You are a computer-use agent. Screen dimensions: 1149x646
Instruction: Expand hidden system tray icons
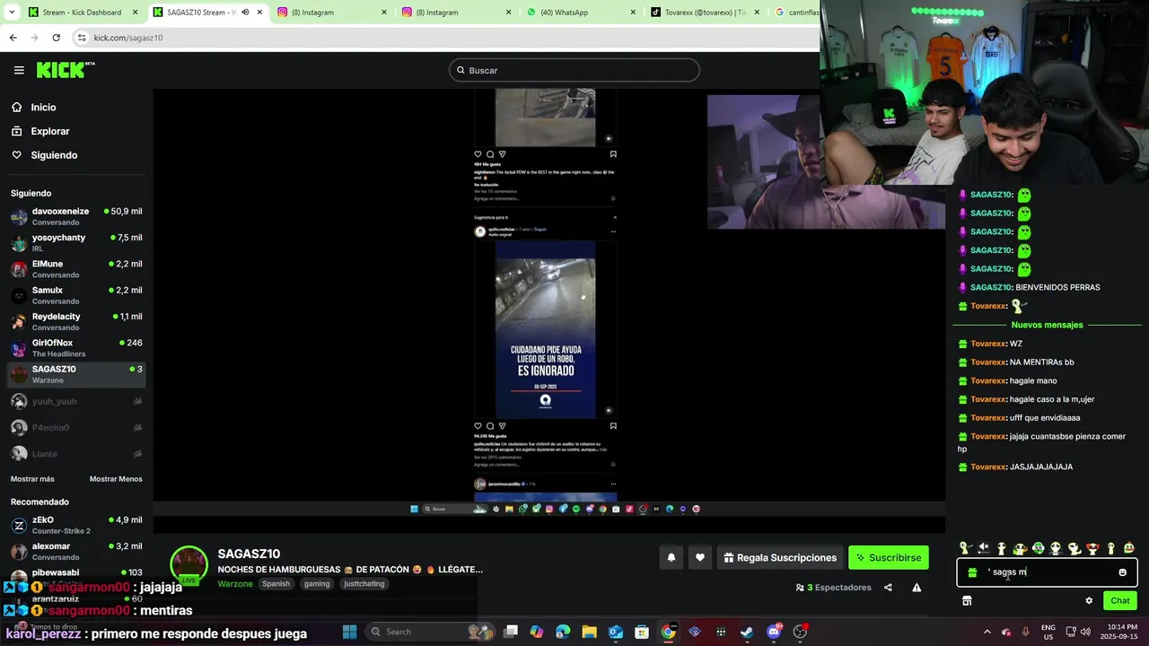pos(987,632)
